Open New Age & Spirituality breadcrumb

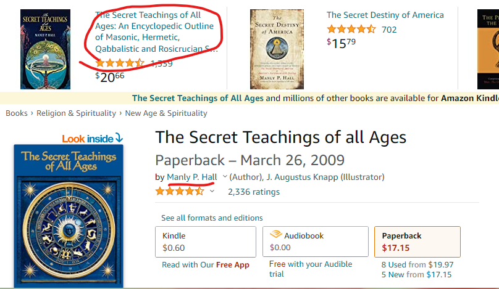(166, 113)
